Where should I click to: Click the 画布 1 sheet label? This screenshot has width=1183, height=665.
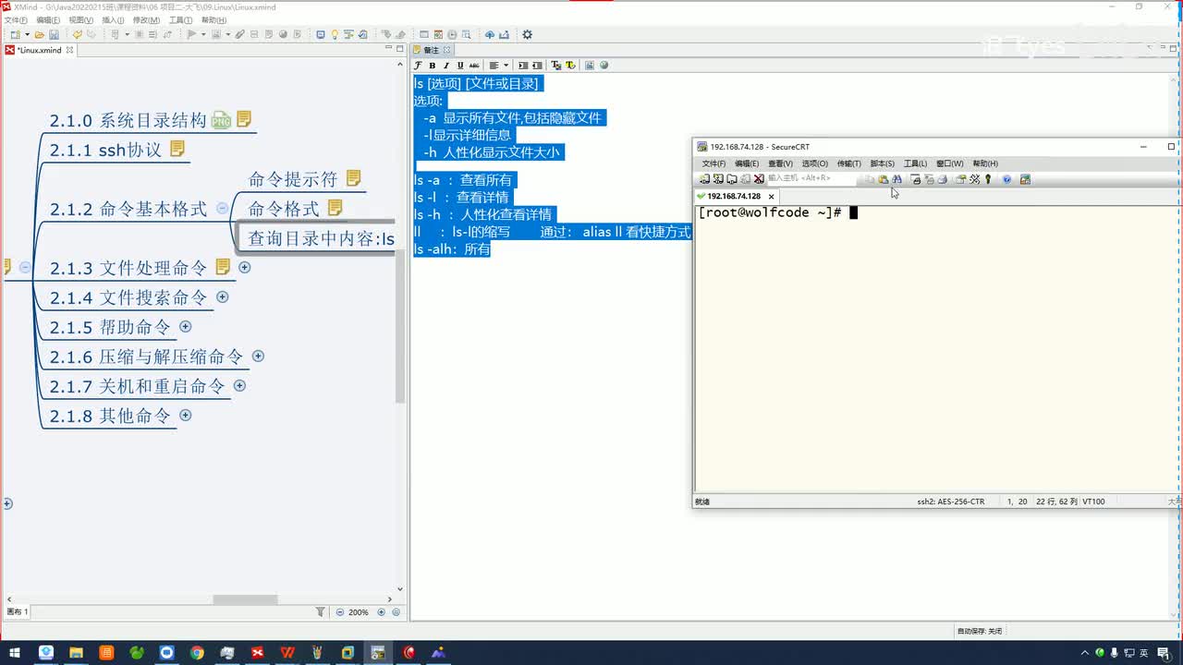pos(18,611)
